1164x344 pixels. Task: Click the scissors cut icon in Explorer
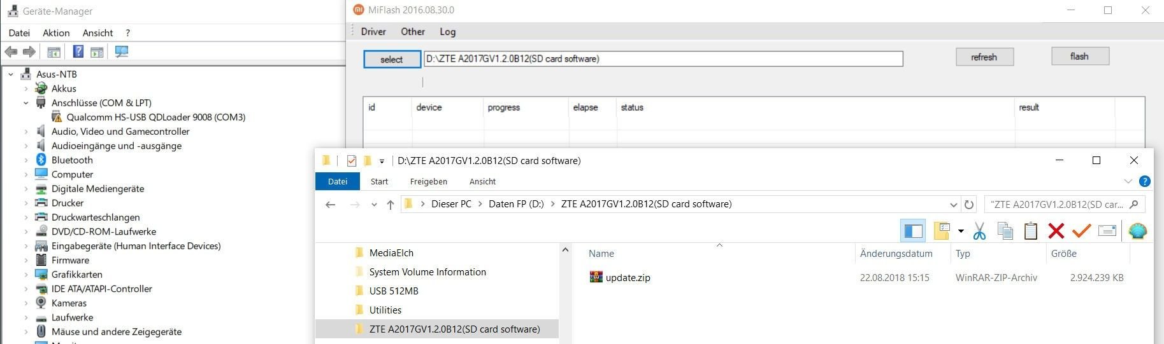979,231
